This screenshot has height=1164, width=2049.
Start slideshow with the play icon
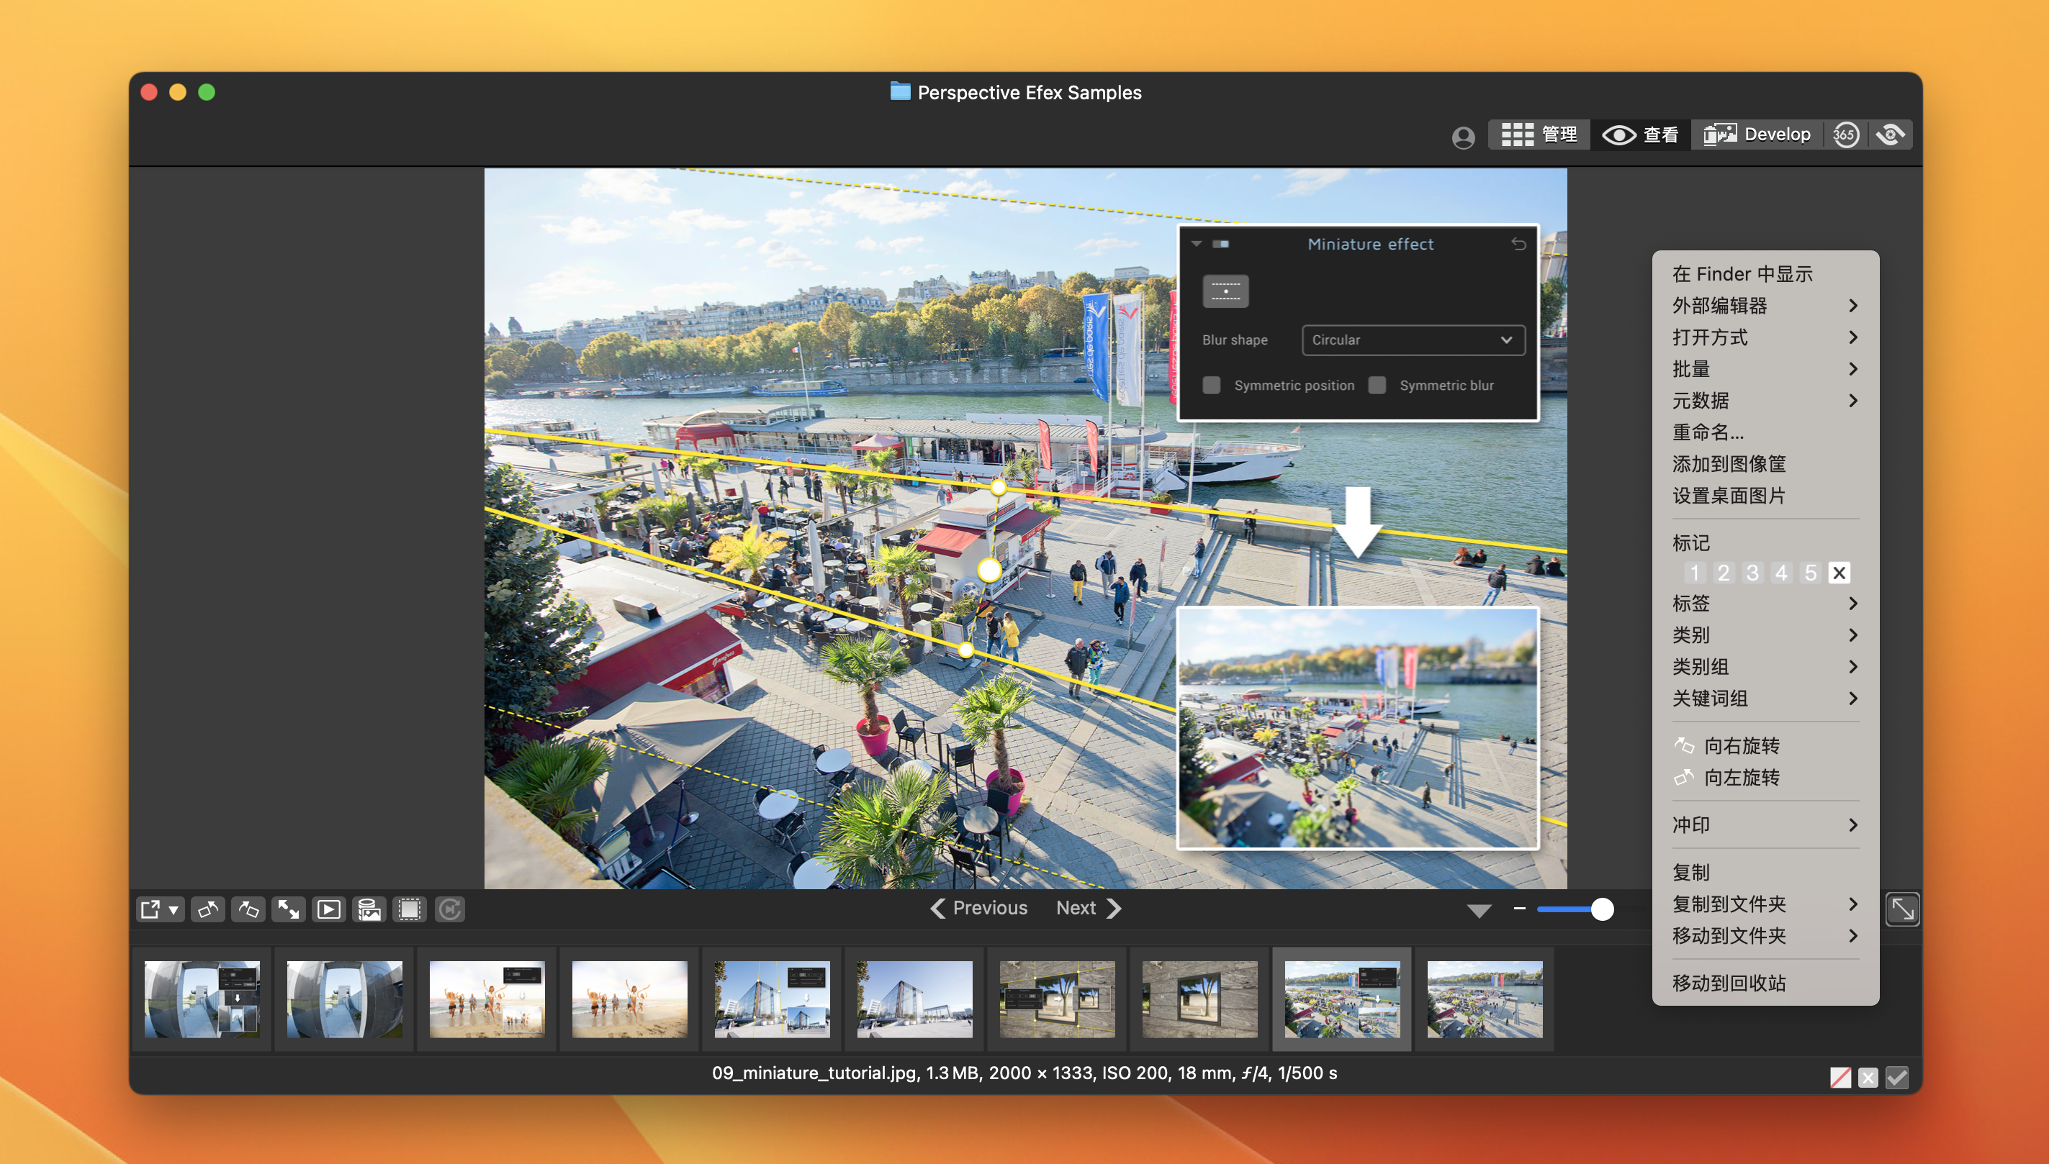point(329,909)
